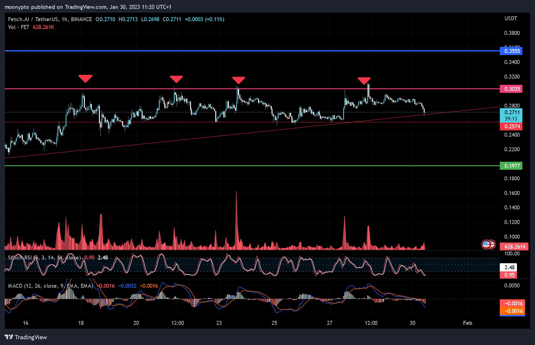Image resolution: width=535 pixels, height=345 pixels.
Task: Click the 0.0050 MACD scale label
Action: pos(512,285)
